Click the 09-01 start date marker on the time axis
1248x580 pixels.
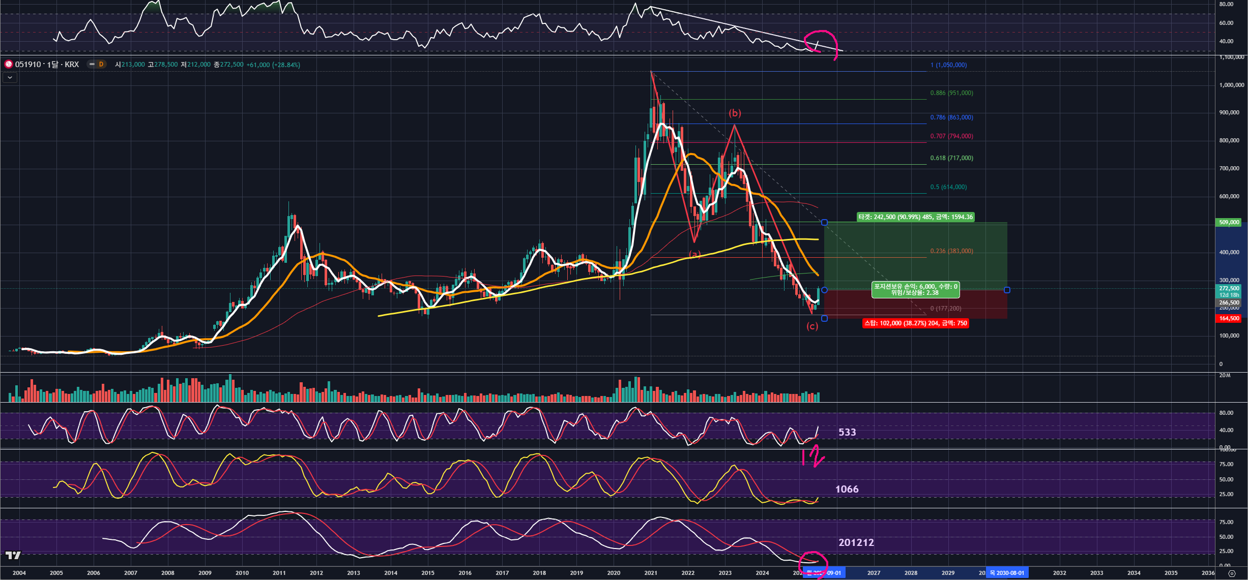(824, 573)
